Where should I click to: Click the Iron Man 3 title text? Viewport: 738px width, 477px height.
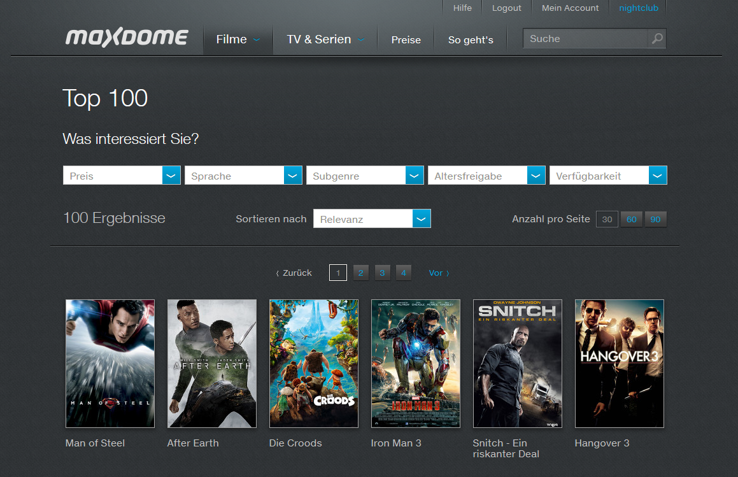(396, 443)
